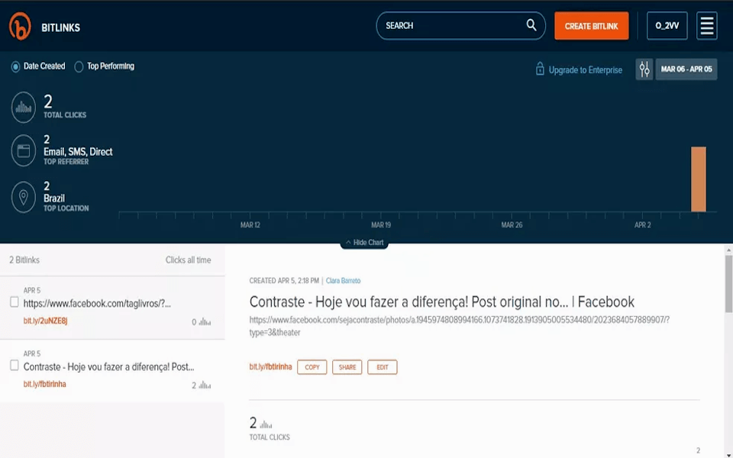Click the BITLINKS header title
Viewport: 733px width, 458px height.
click(x=61, y=27)
